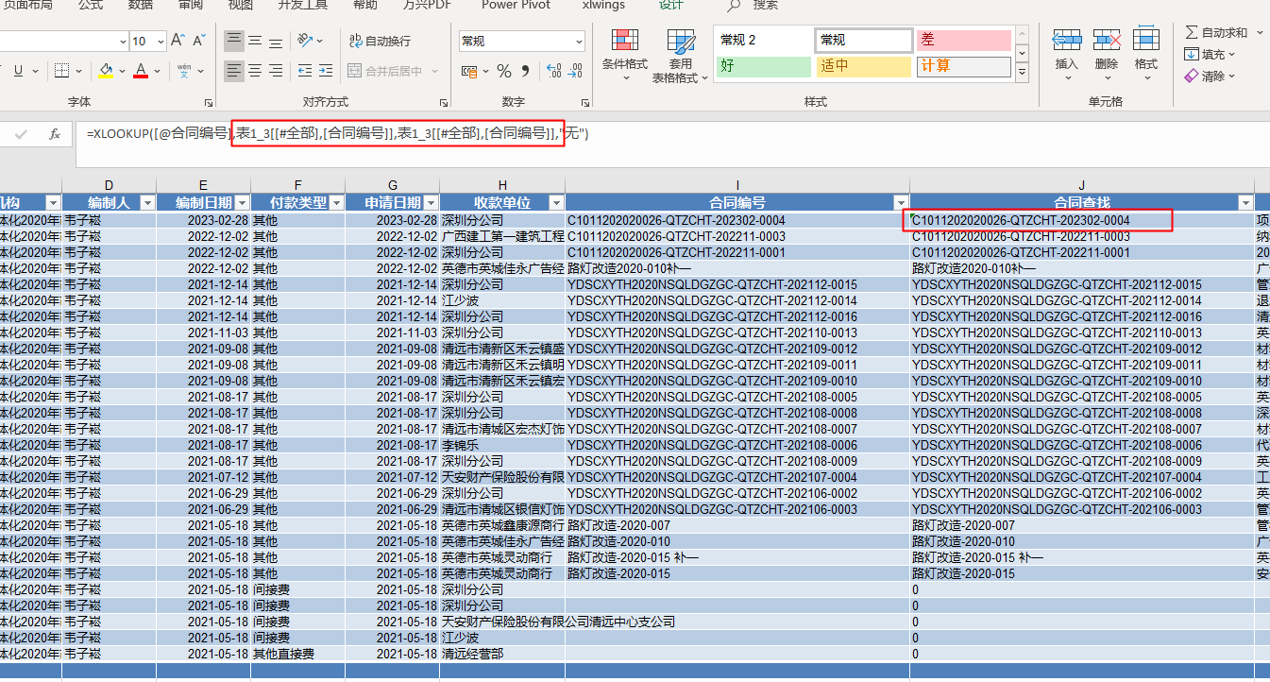Screen dimensions: 1270x682
Task: Apply comma style
Action: pos(525,71)
